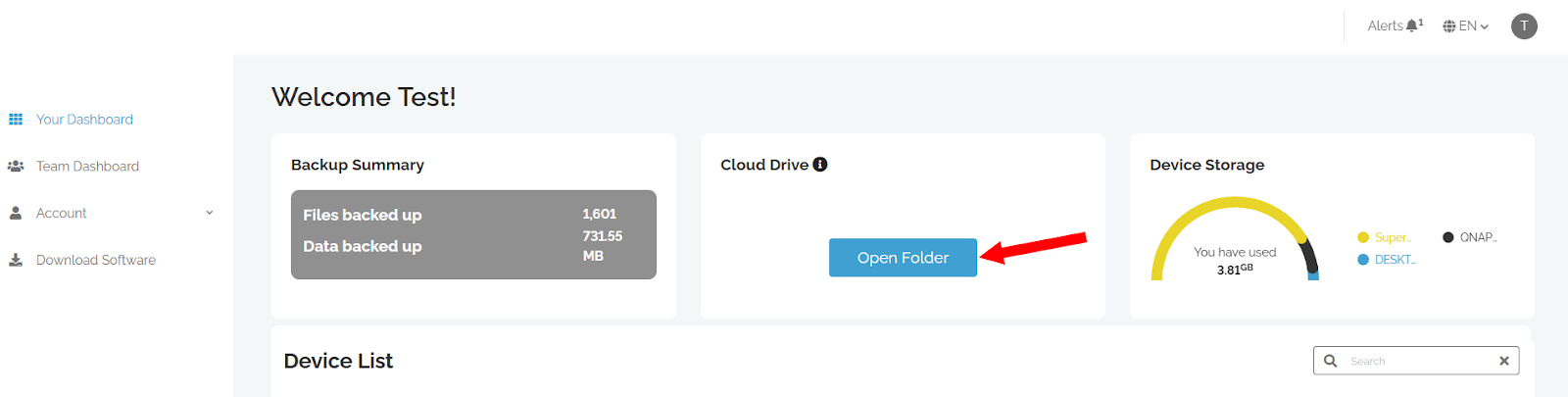Select the Data backed up label
Viewport: 1568px width, 397px height.
click(362, 246)
